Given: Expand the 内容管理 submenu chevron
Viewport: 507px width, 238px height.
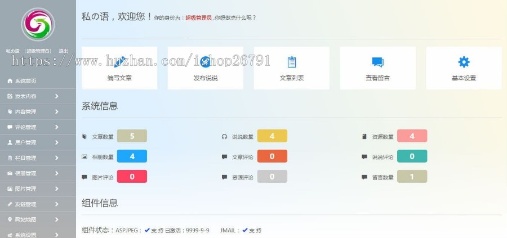Looking at the screenshot, I should [x=56, y=112].
